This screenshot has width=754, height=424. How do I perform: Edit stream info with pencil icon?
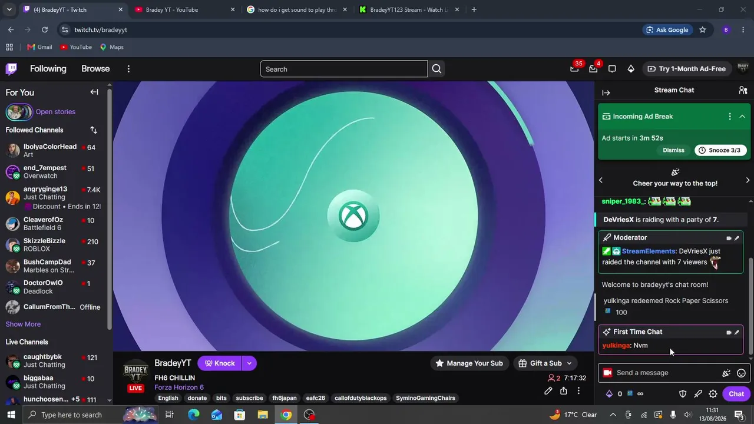point(548,390)
